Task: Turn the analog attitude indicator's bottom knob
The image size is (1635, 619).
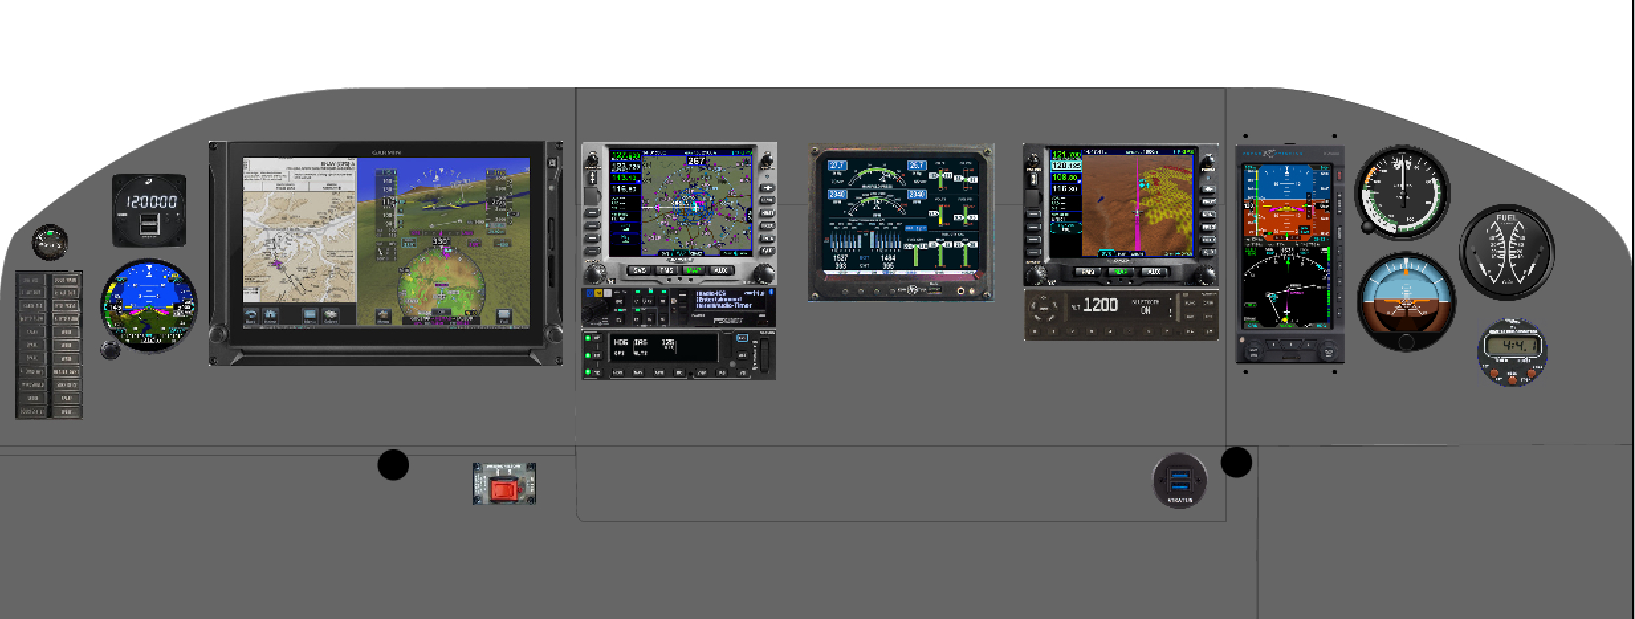Action: pos(1406,343)
